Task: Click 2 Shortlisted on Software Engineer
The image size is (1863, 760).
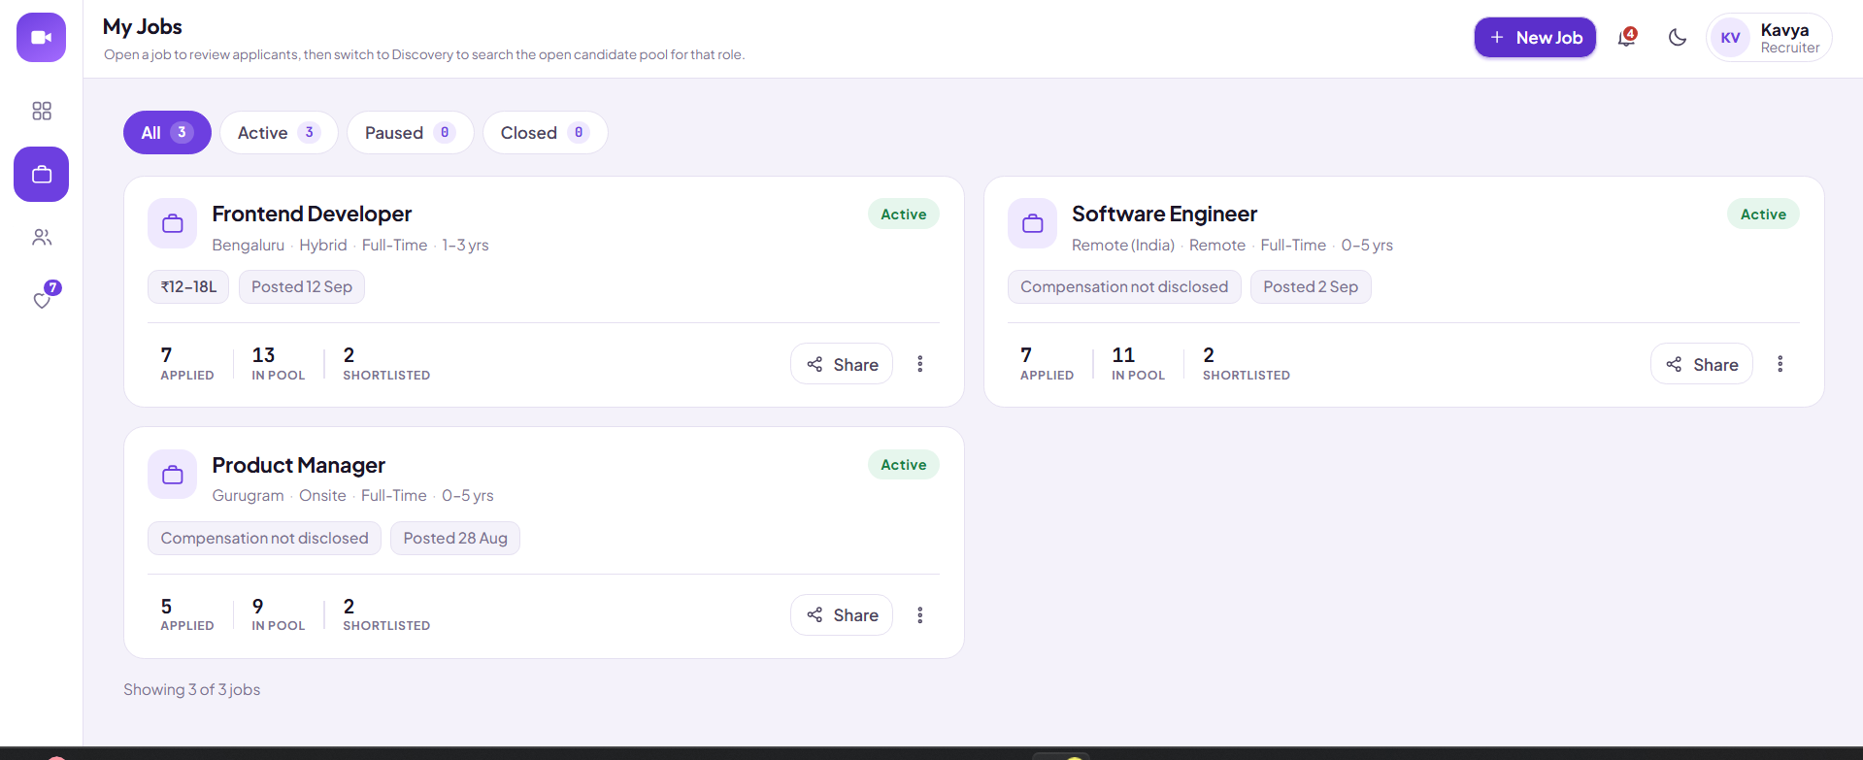Action: click(1247, 364)
